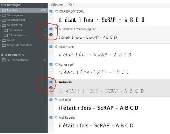The image size is (170, 134).
Task: Click the Installées library icon
Action: pyautogui.click(x=4, y=10)
